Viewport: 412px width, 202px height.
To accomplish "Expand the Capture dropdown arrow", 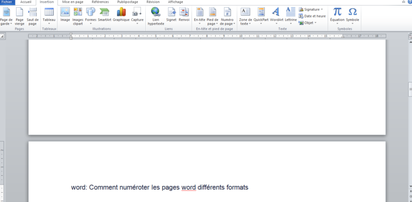I will (137, 24).
